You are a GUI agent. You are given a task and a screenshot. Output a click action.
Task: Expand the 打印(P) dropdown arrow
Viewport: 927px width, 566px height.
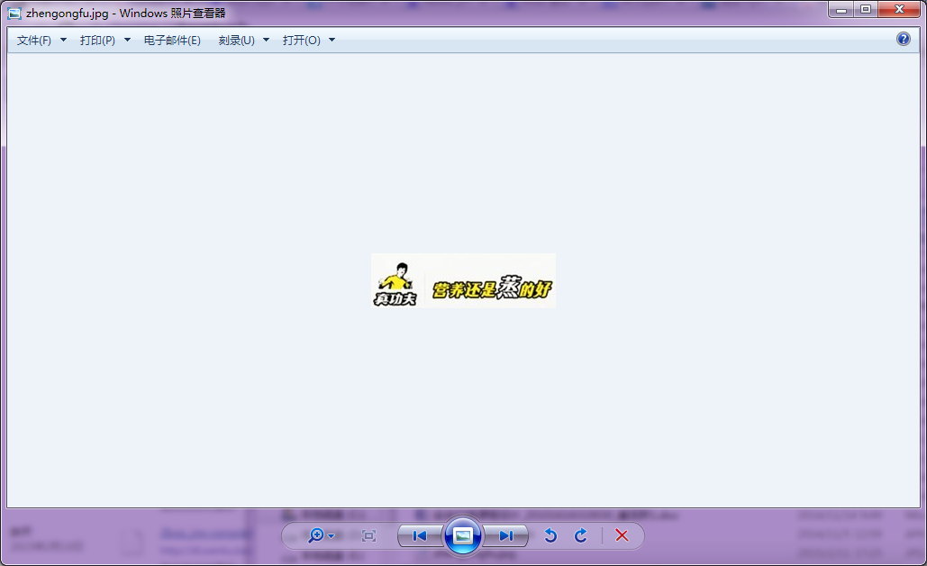tap(127, 41)
